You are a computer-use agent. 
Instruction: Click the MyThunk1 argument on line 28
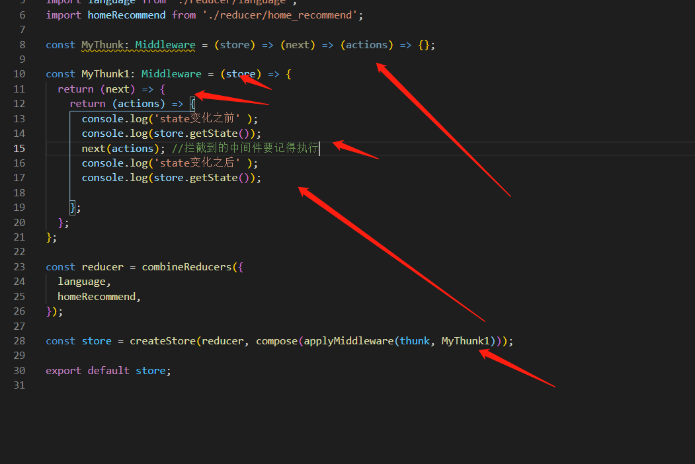pyautogui.click(x=466, y=341)
